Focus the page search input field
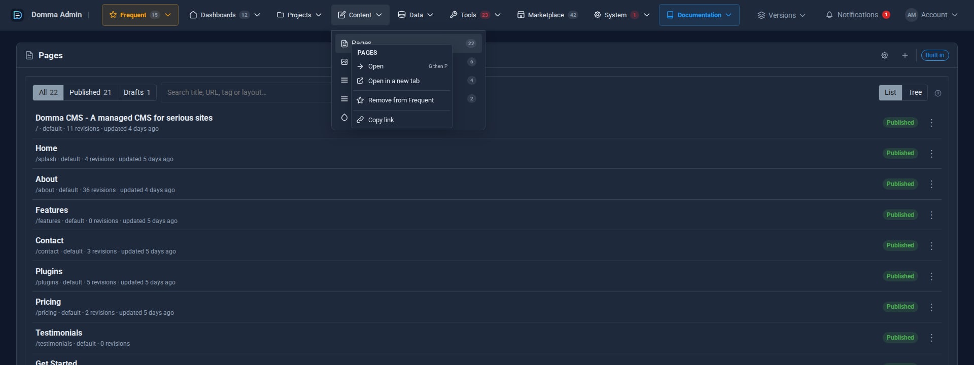Image resolution: width=974 pixels, height=365 pixels. tap(246, 92)
